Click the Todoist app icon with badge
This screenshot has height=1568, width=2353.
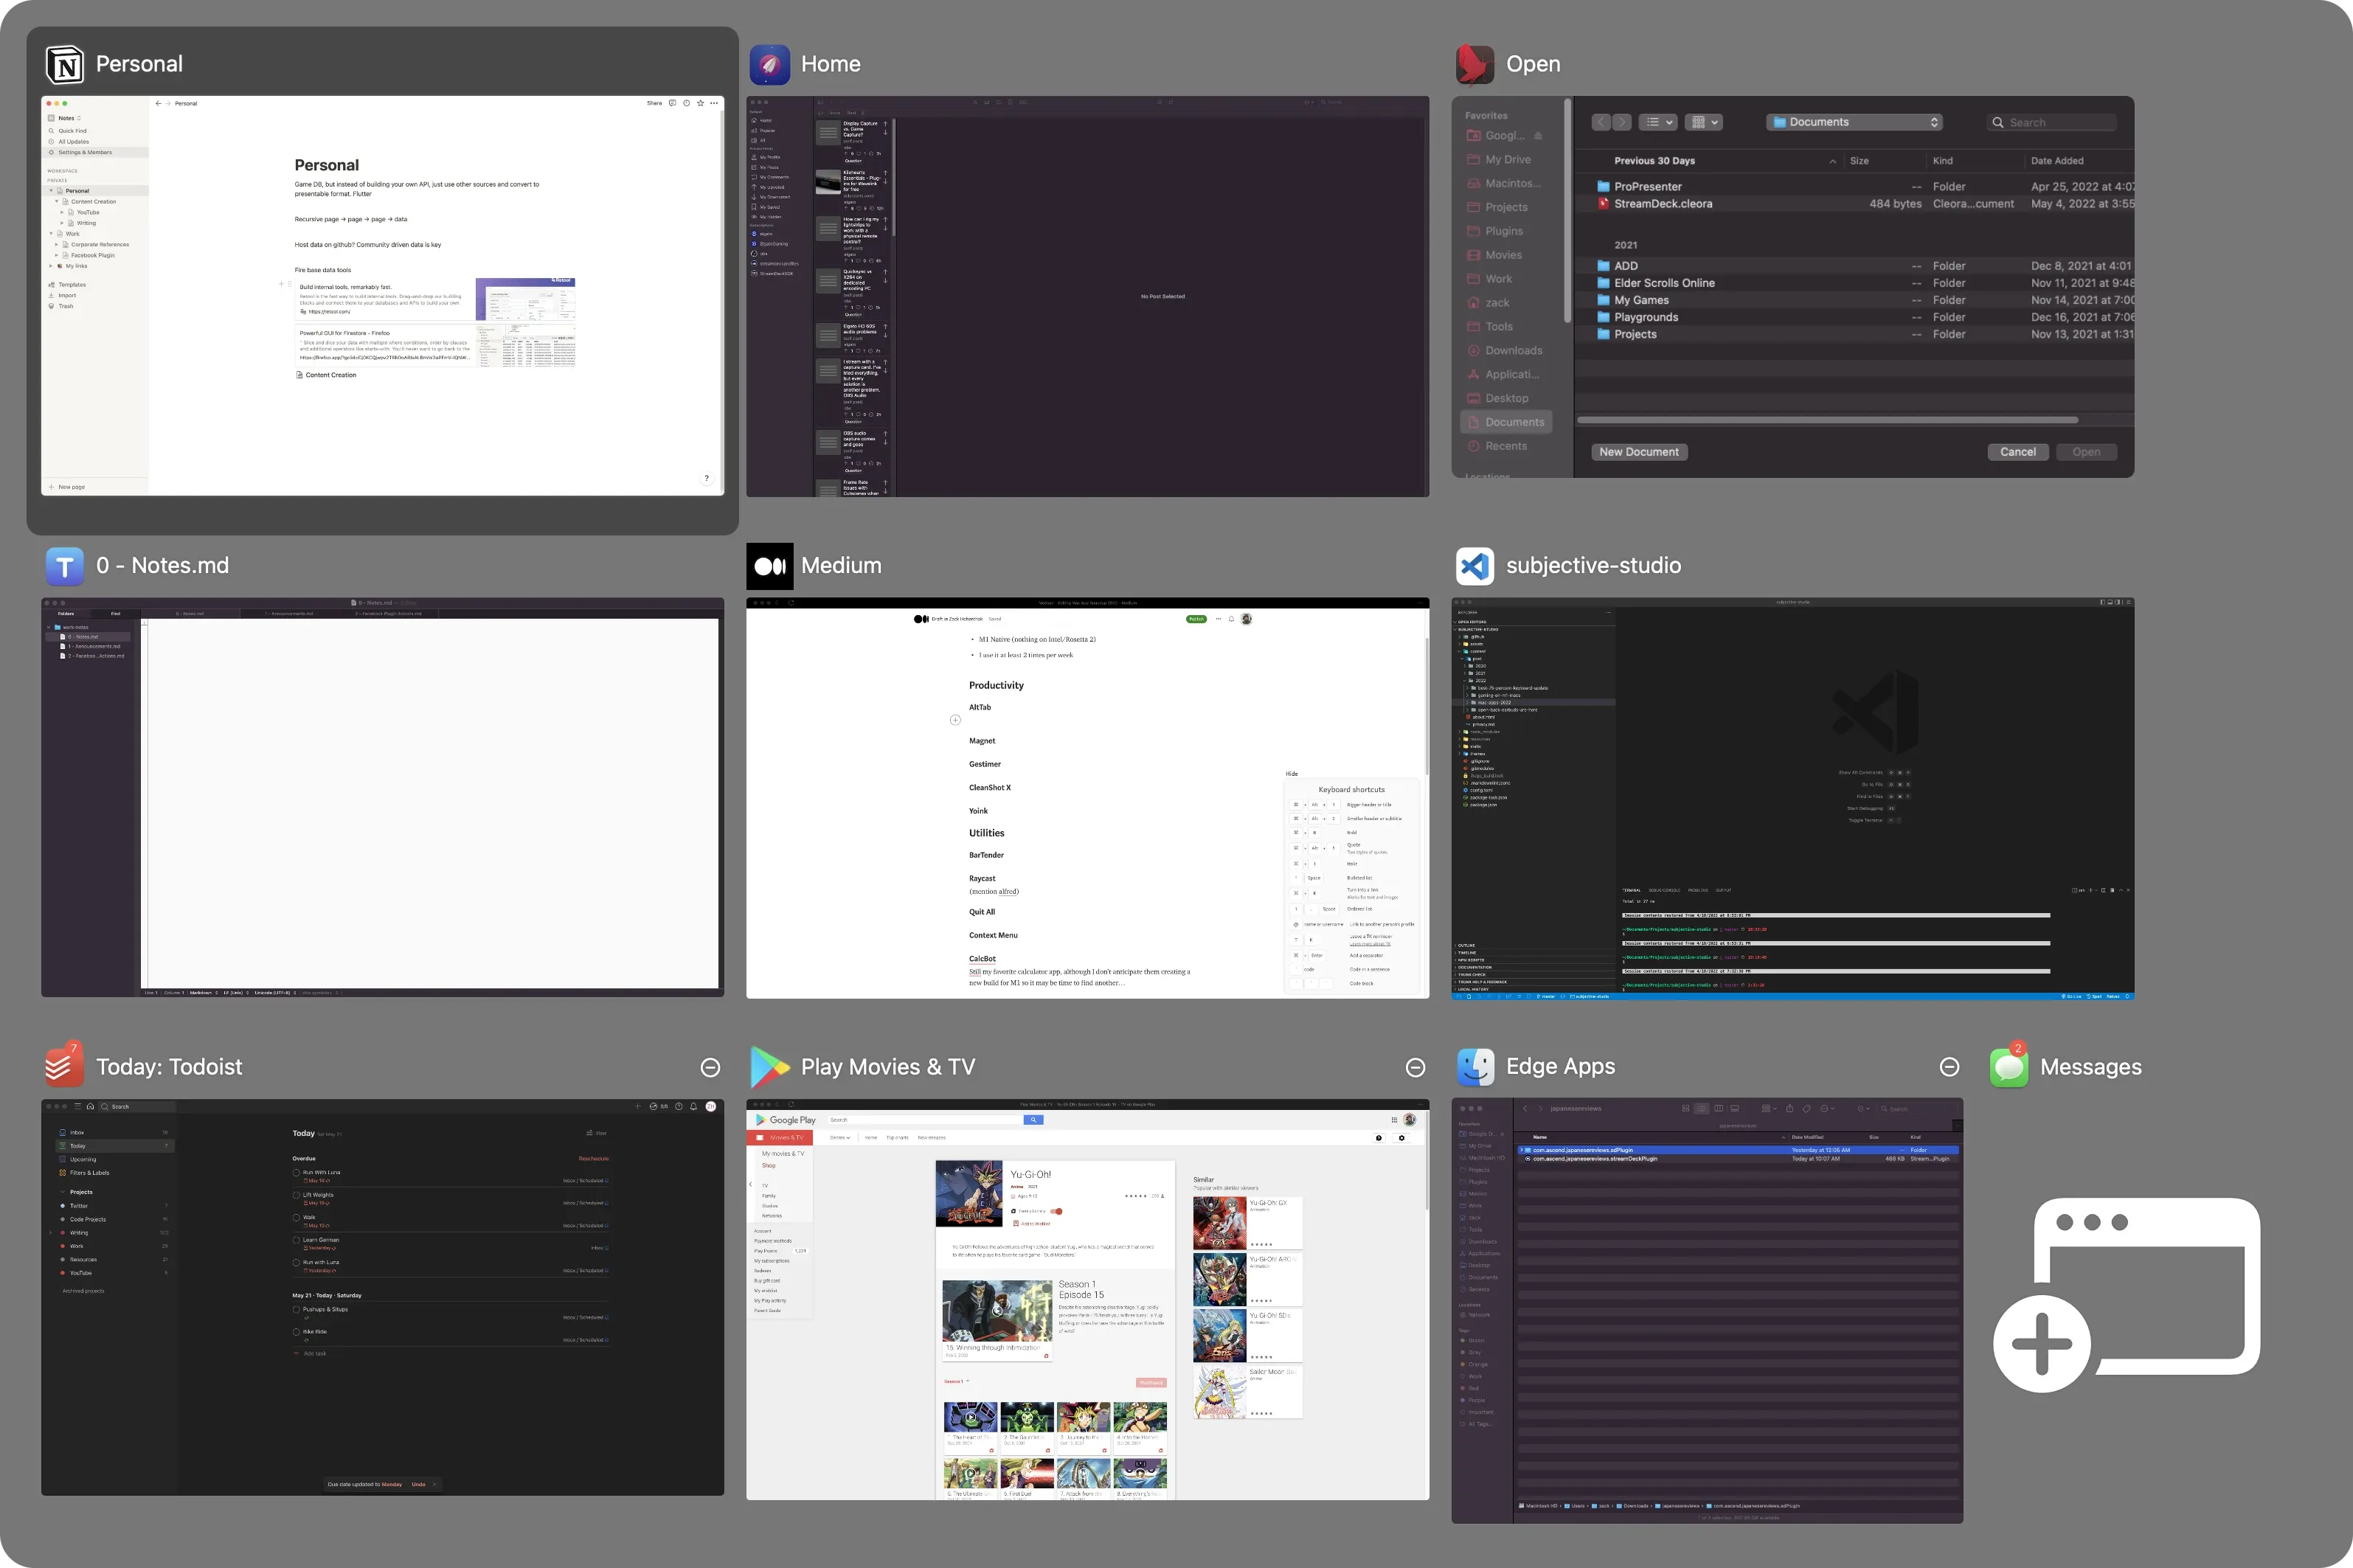coord(64,1066)
